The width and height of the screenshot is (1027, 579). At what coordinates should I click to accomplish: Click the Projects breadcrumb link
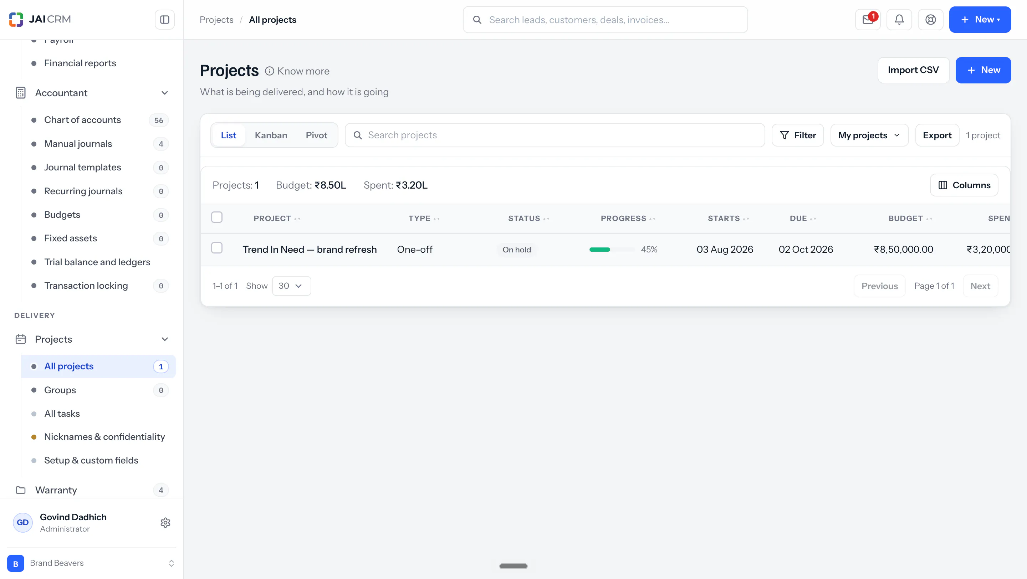pos(216,20)
